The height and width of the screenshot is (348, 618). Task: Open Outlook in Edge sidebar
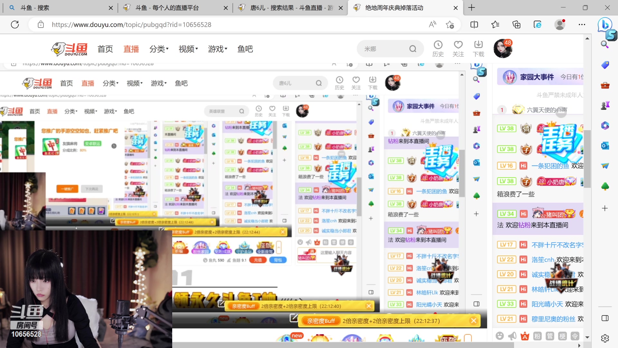(605, 146)
